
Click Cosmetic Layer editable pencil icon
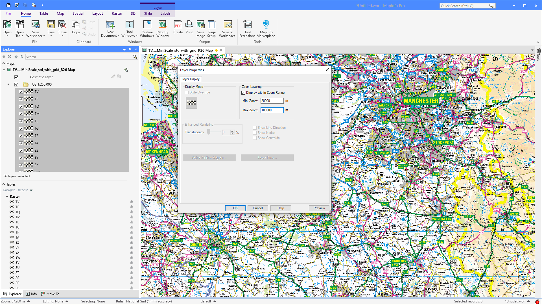point(113,77)
